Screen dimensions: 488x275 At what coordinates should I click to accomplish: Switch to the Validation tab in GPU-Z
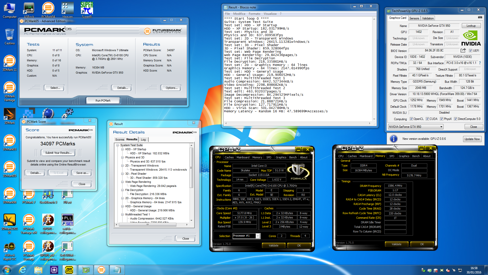[428, 18]
